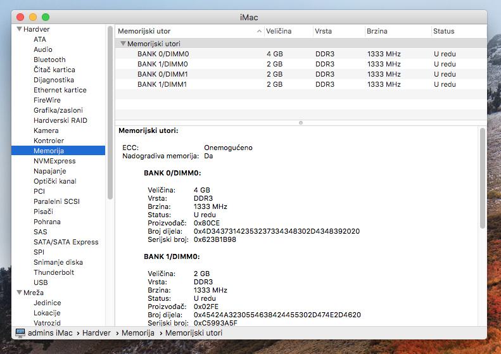The image size is (501, 354).
Task: Select Pisači in the sidebar
Action: (43, 212)
